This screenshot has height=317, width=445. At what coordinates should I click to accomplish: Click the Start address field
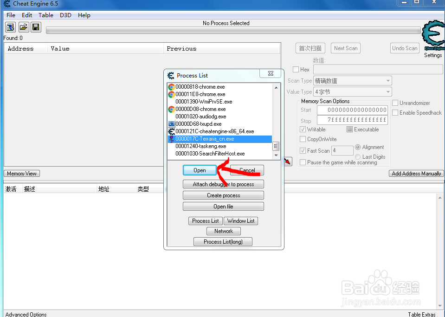point(352,110)
